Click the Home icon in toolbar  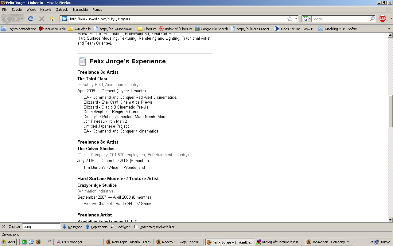click(53, 19)
